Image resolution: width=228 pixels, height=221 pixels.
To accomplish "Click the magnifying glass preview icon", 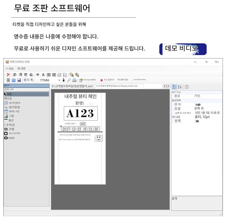I will coord(69,80).
